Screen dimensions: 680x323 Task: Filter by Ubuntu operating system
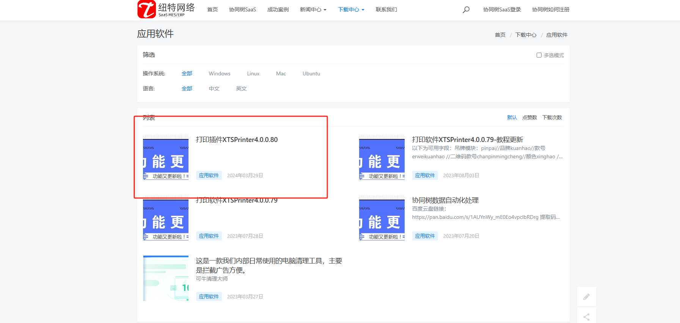coord(311,73)
